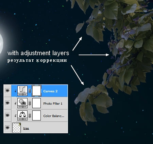This screenshot has width=153, height=144.
Task: Select the Color Balance scales icon
Action: pyautogui.click(x=22, y=115)
